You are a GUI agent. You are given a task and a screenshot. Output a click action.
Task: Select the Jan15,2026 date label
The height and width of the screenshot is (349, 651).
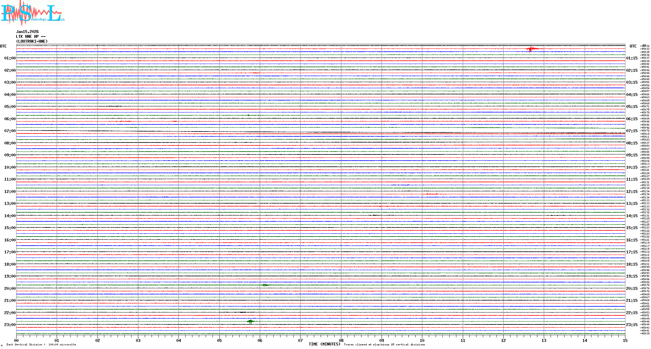coord(28,32)
